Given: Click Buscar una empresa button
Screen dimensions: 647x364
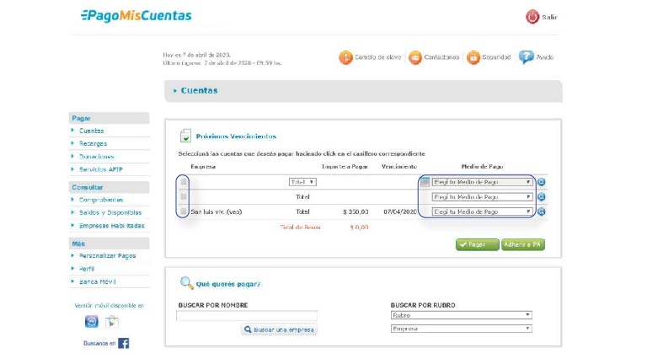Looking at the screenshot, I should [x=279, y=329].
